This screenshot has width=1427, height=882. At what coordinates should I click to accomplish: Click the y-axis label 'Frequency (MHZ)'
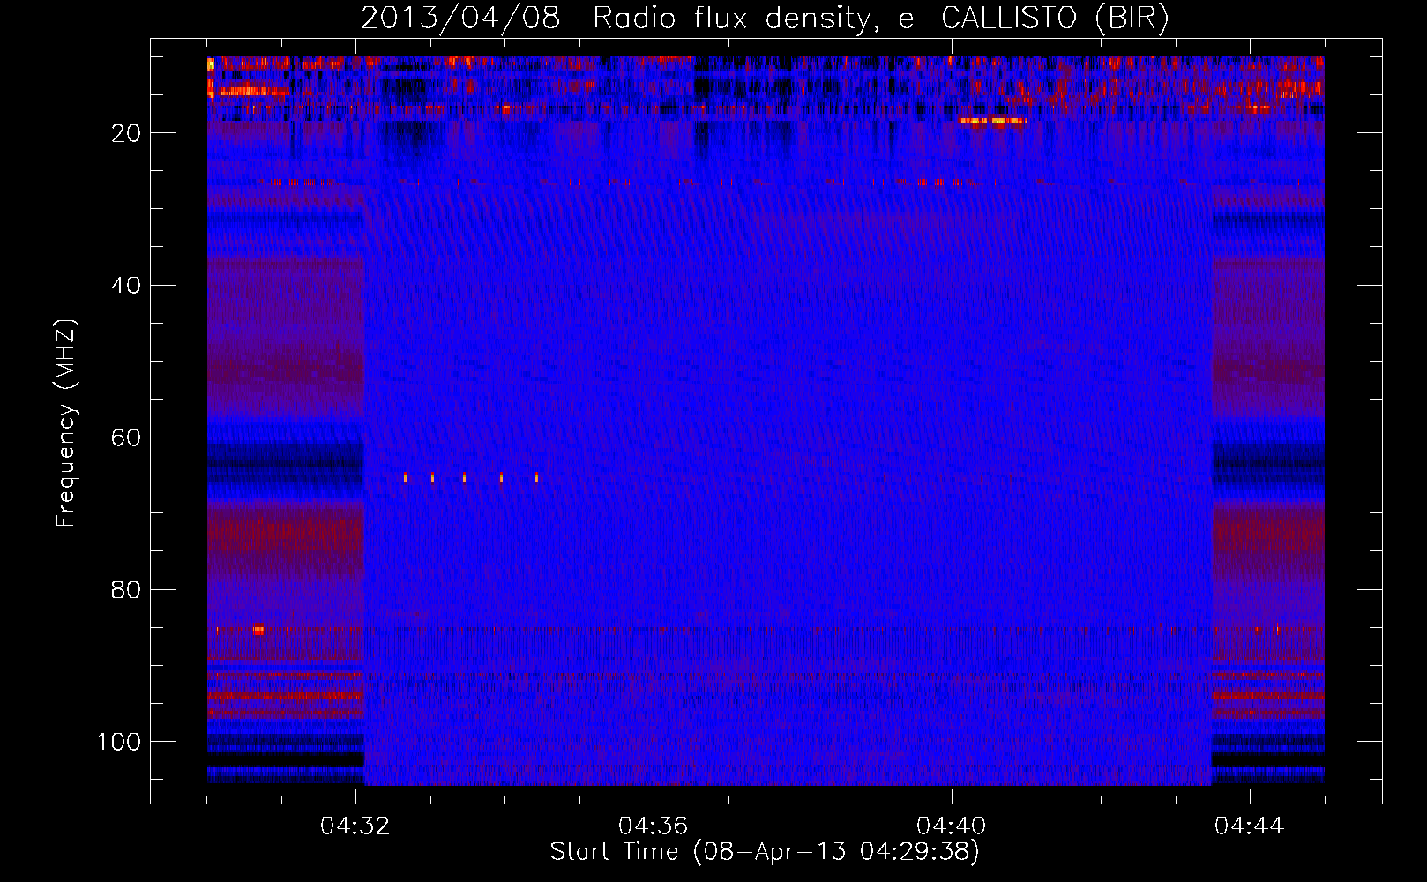click(66, 423)
